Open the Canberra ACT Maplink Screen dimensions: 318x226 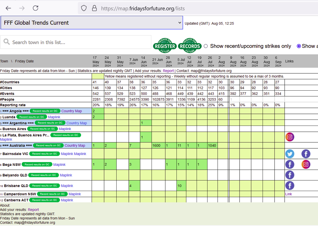(x=67, y=200)
